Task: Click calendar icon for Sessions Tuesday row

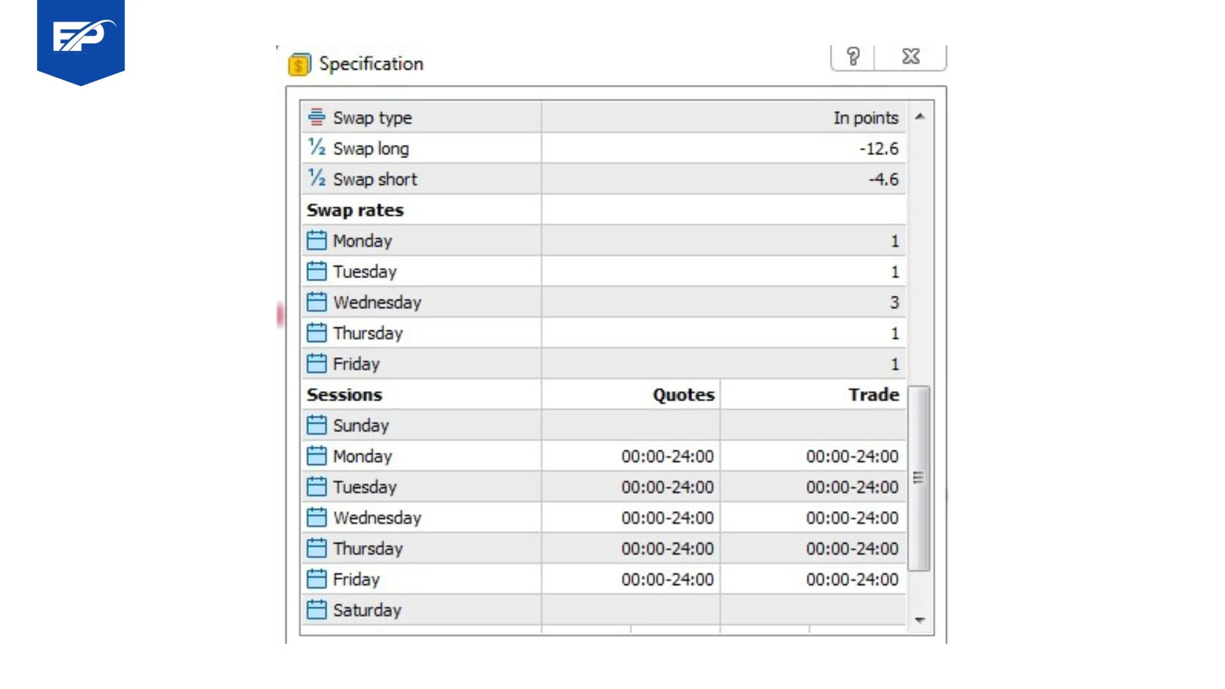Action: click(x=316, y=486)
